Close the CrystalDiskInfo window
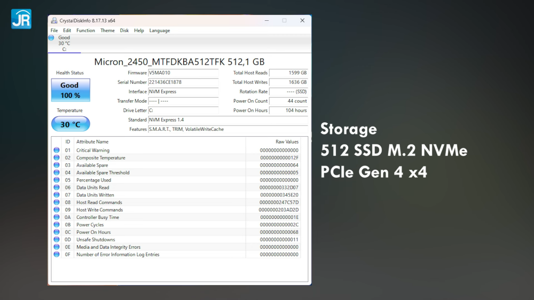This screenshot has height=300, width=534. 302,20
